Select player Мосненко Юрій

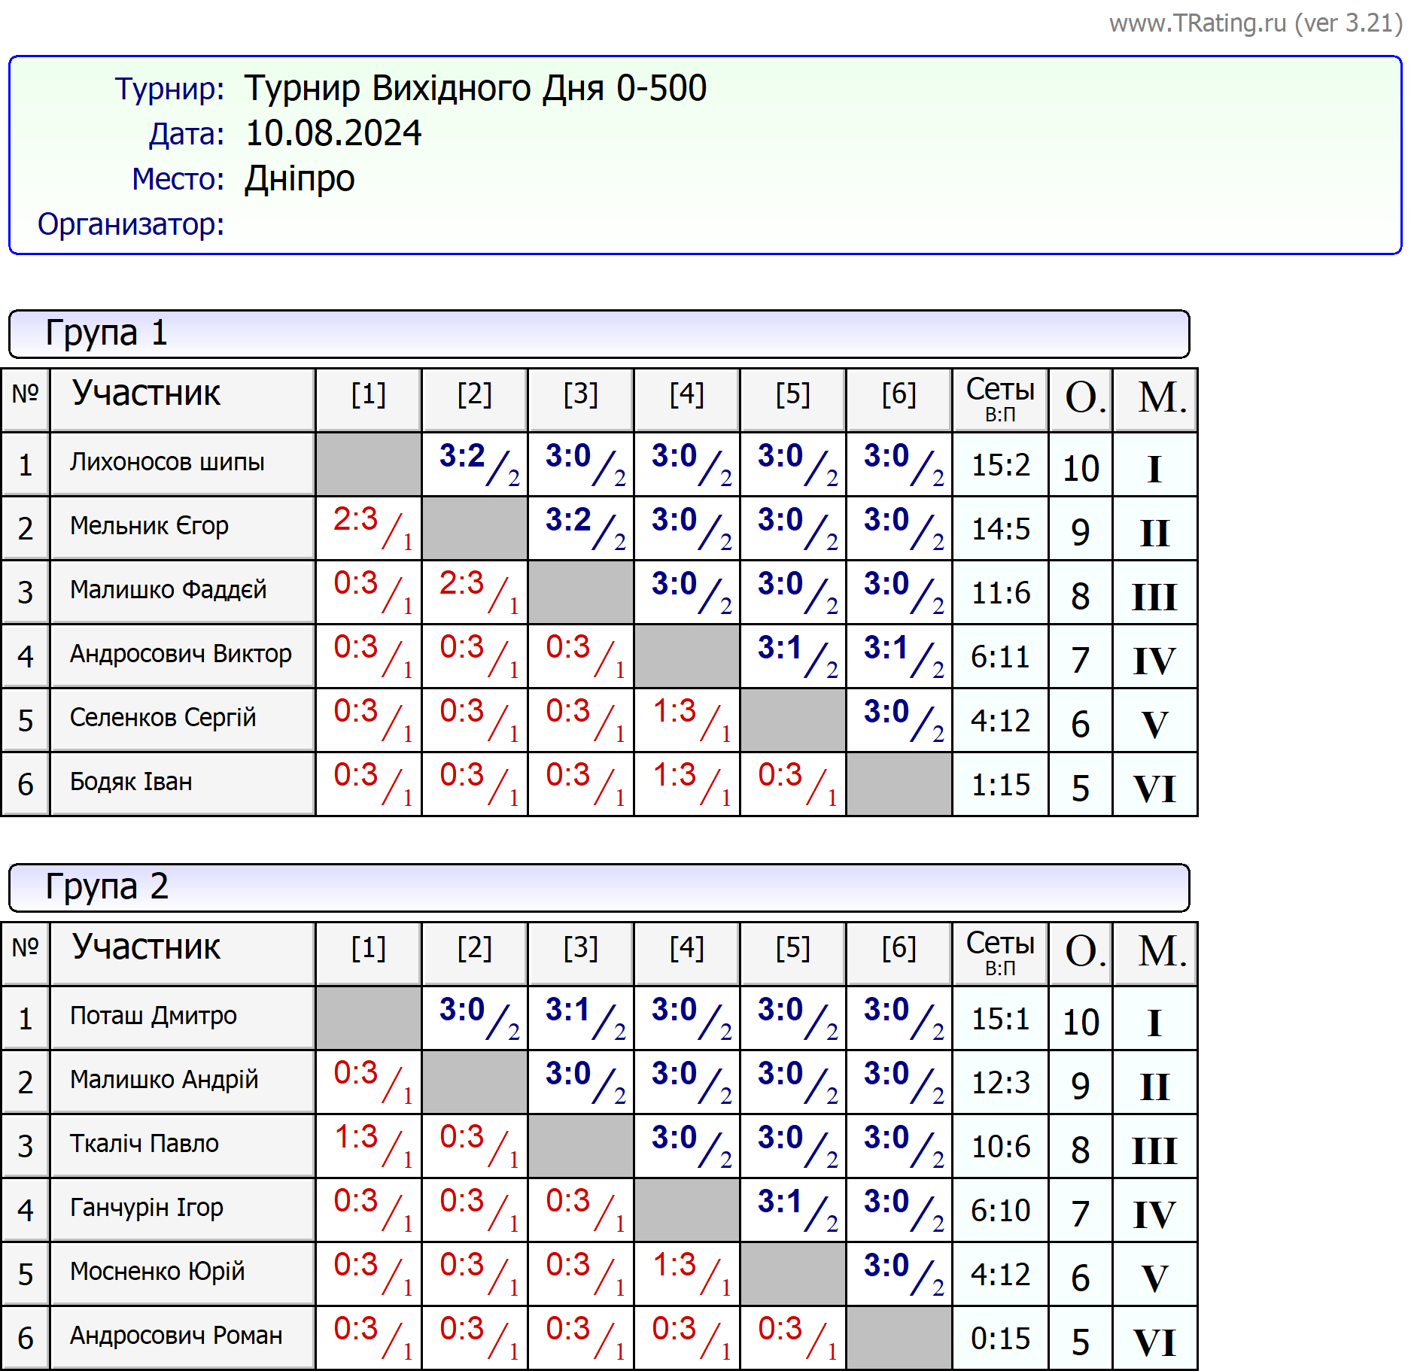pos(157,1272)
